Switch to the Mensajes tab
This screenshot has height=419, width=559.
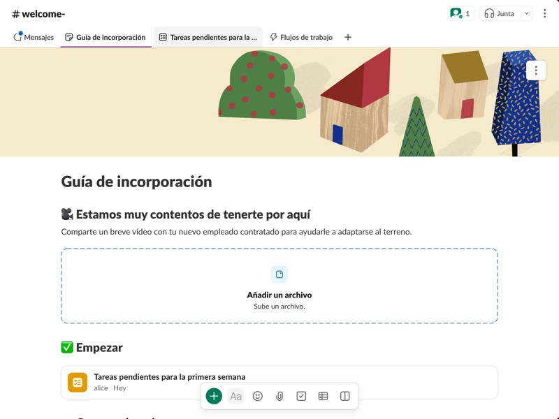click(x=34, y=37)
